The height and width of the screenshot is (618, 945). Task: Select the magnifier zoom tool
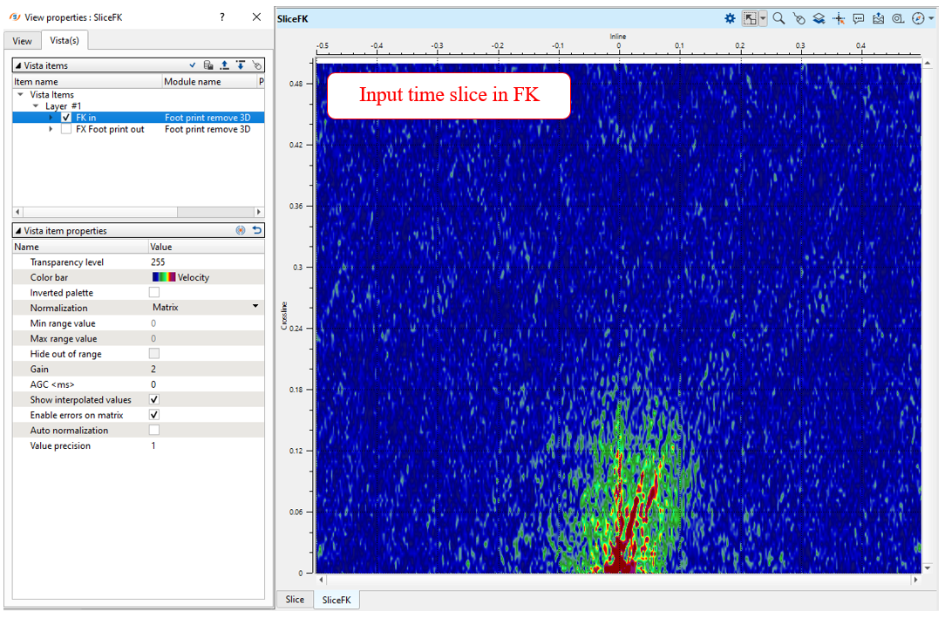click(778, 18)
